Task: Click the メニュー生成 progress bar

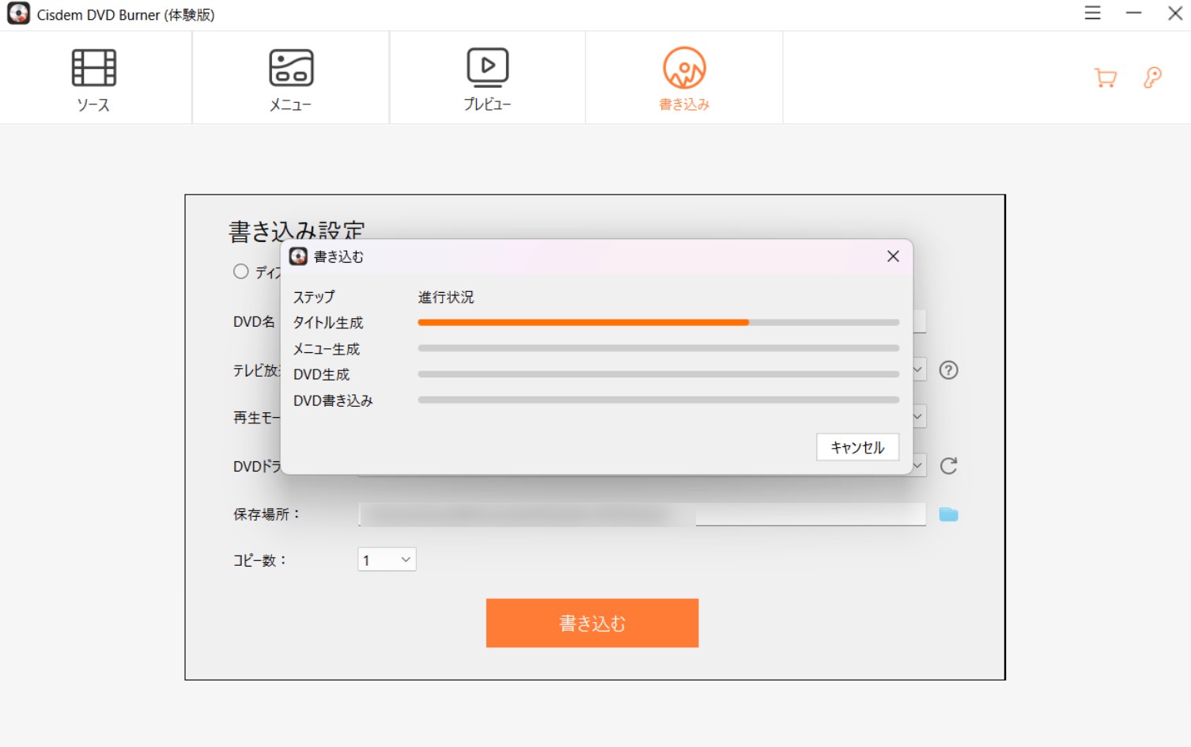Action: point(659,348)
